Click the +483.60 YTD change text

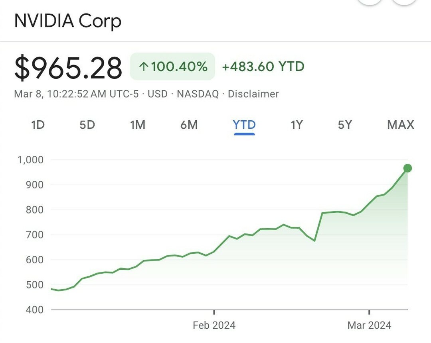[x=263, y=67]
